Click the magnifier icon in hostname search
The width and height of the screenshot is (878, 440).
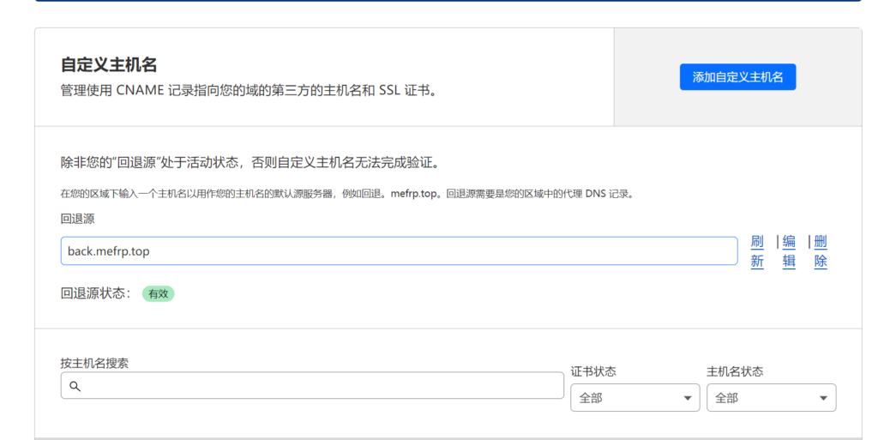75,386
